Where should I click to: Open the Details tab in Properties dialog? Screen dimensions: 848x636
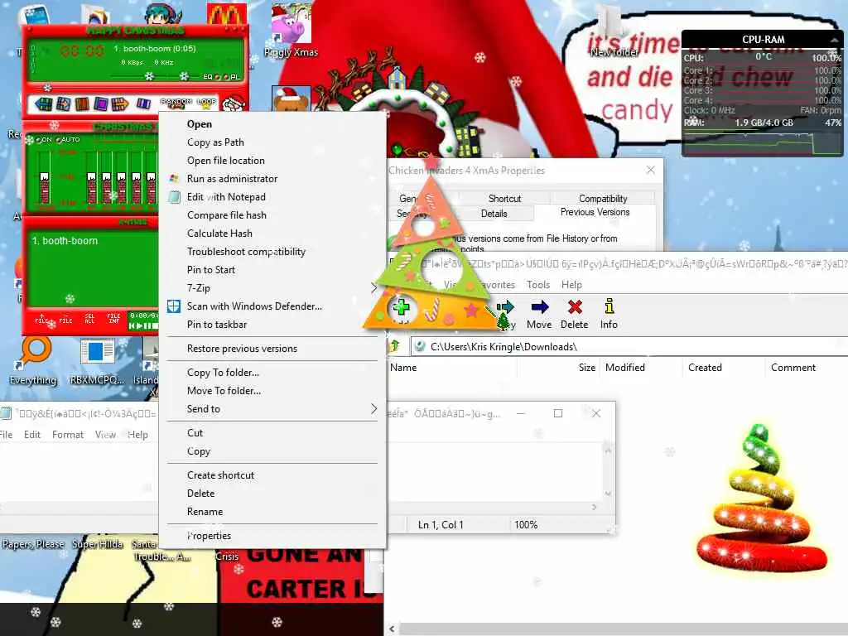(494, 214)
